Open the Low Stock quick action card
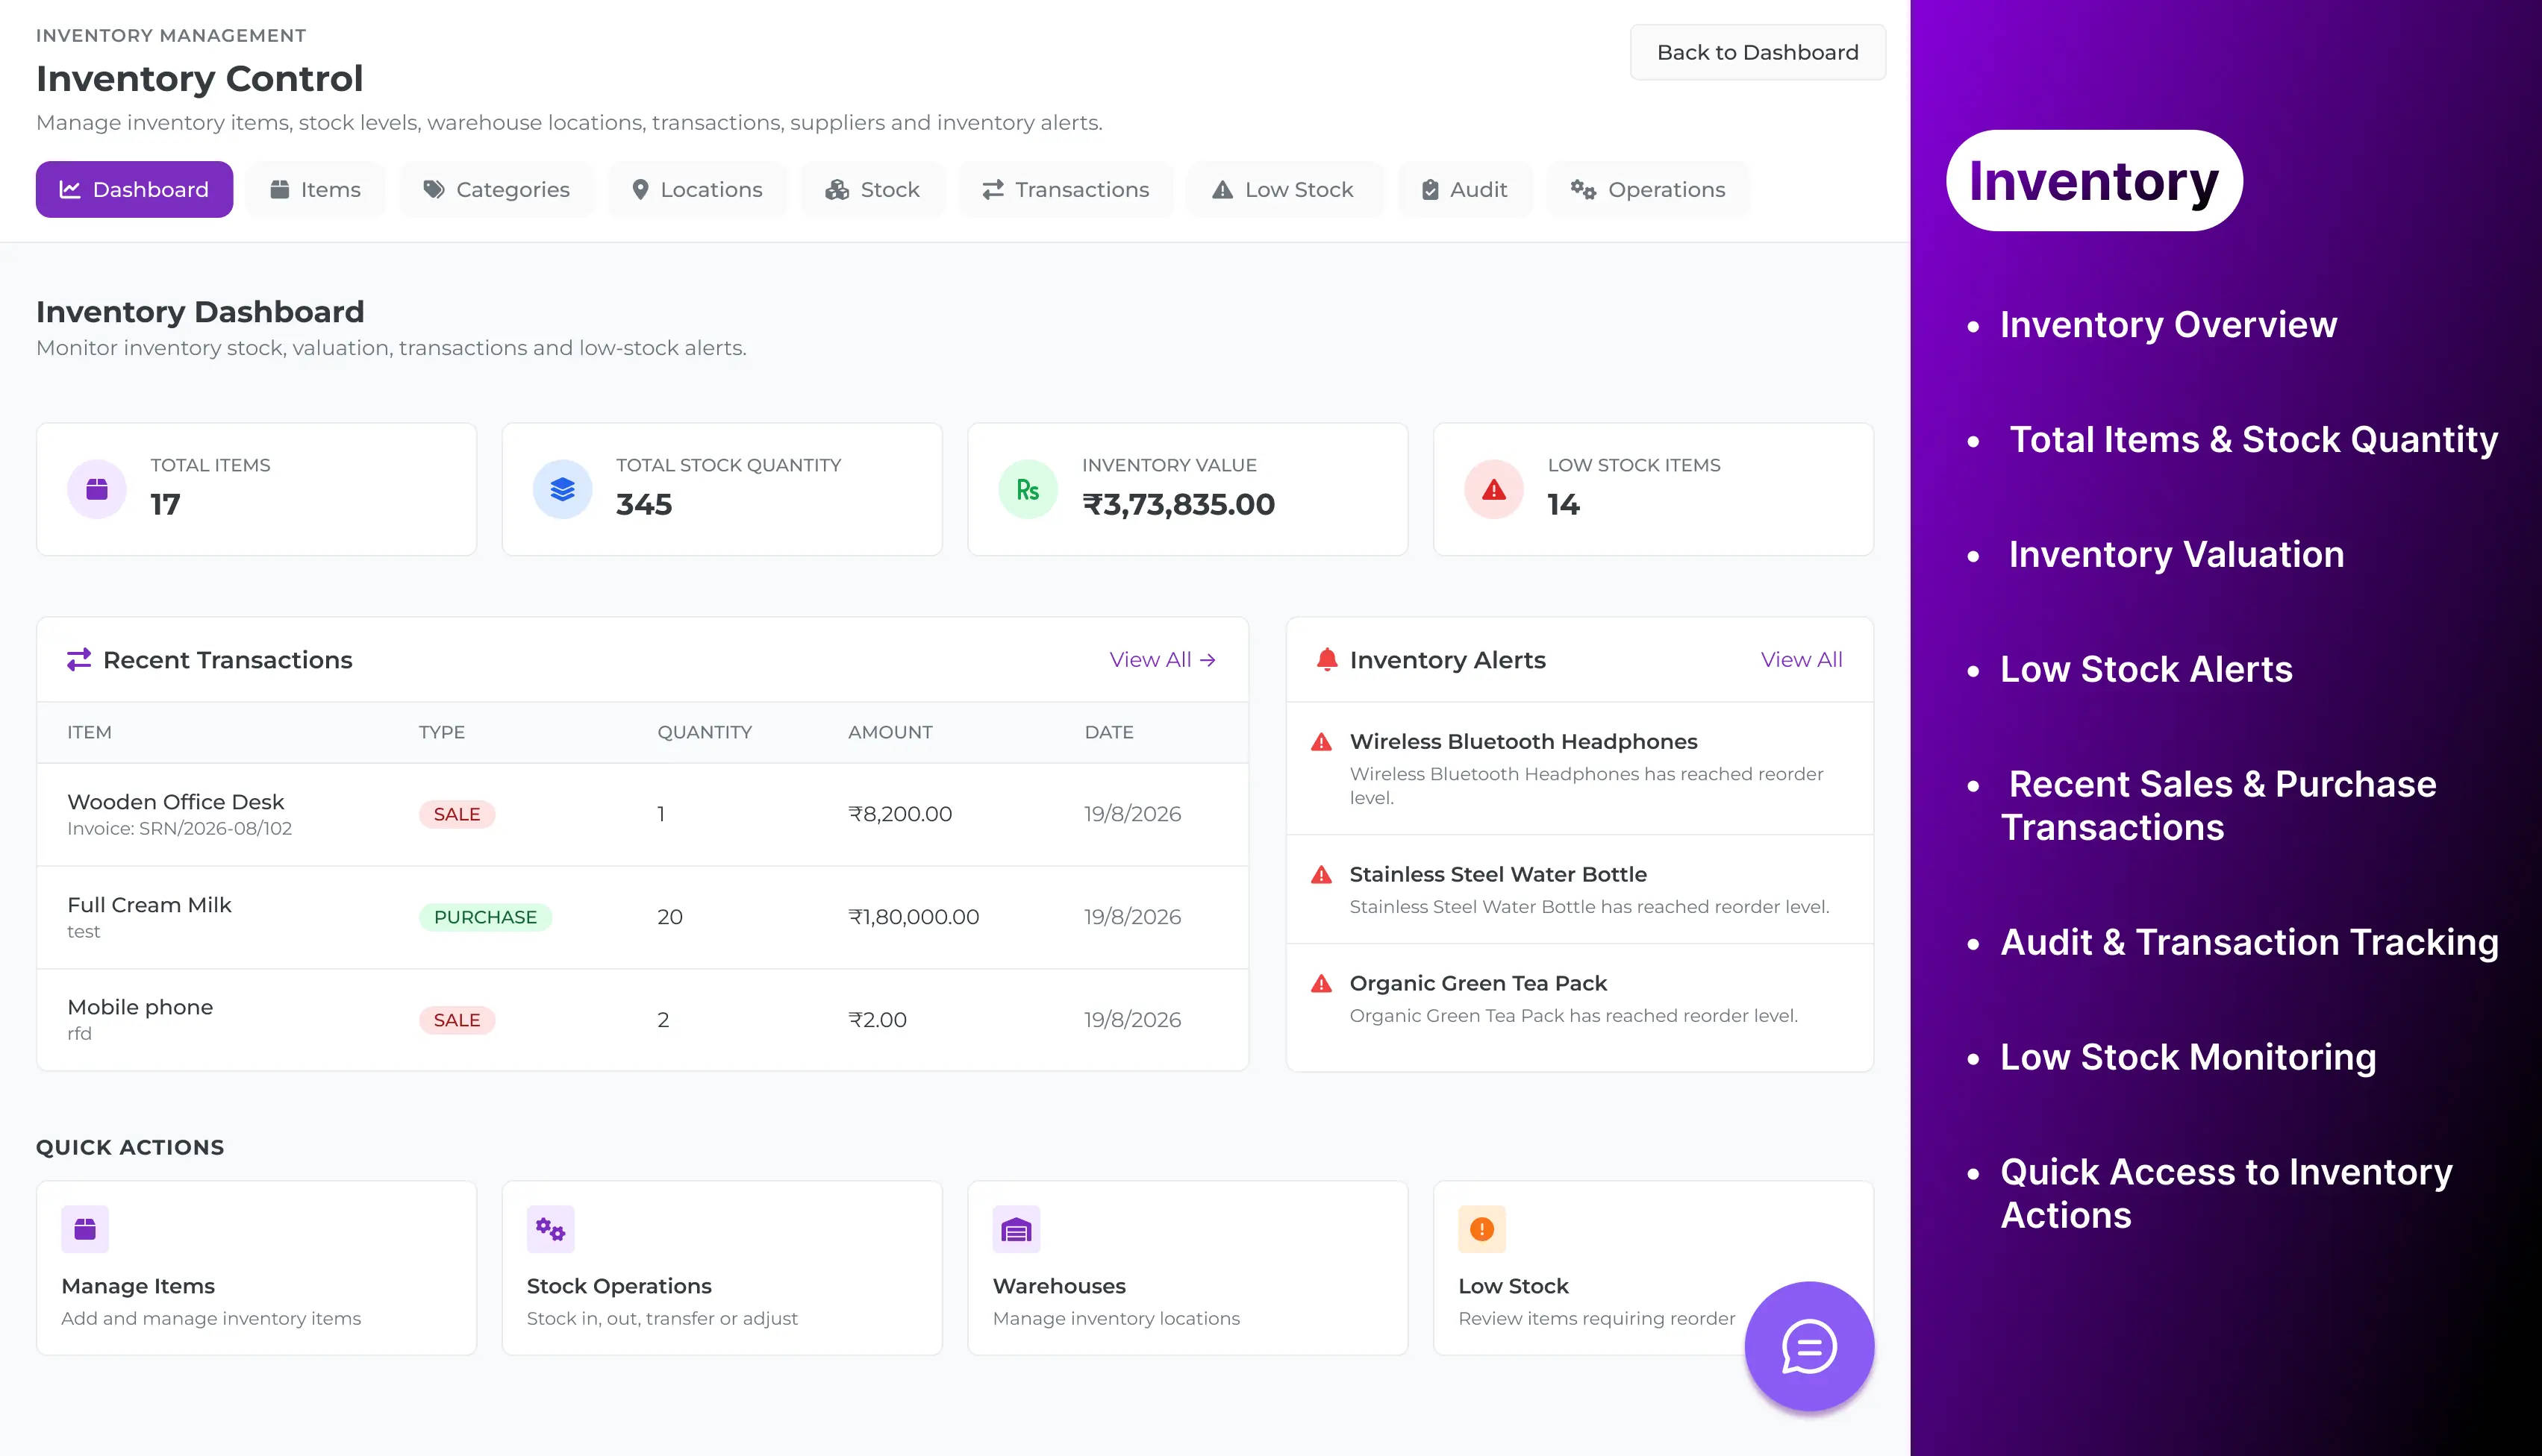This screenshot has height=1456, width=2542. pos(1652,1268)
